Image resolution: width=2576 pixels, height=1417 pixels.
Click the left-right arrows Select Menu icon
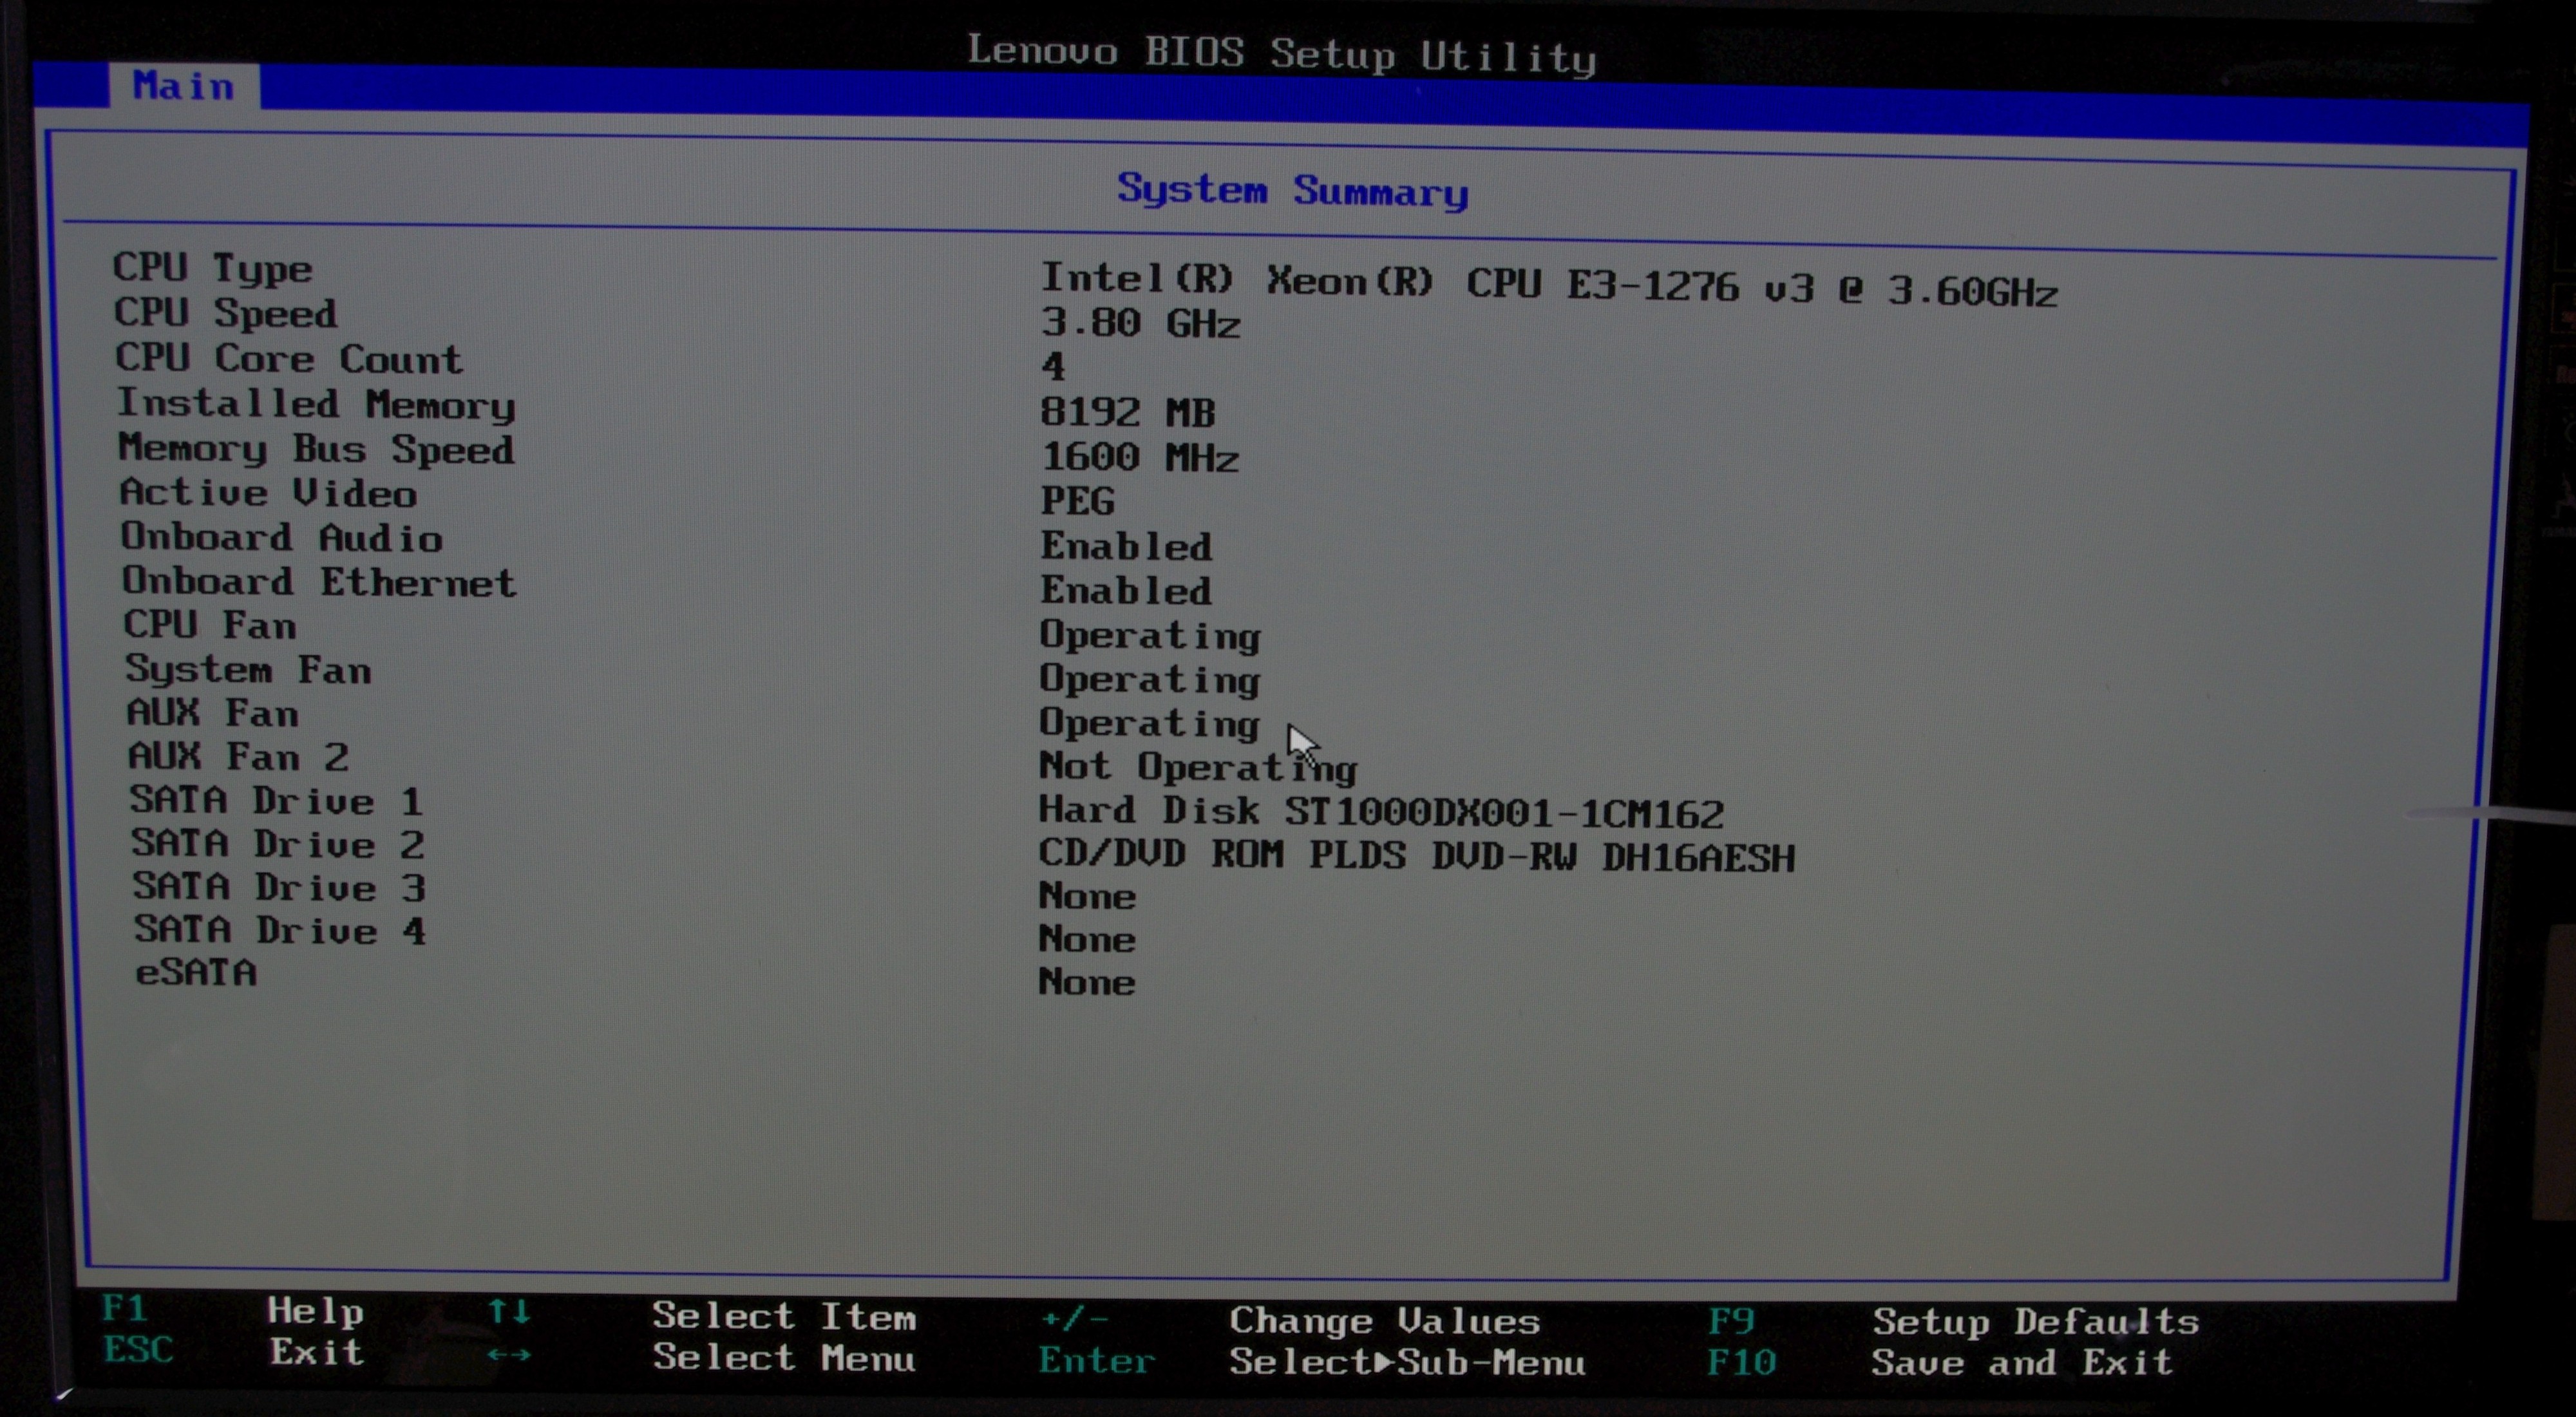point(509,1355)
